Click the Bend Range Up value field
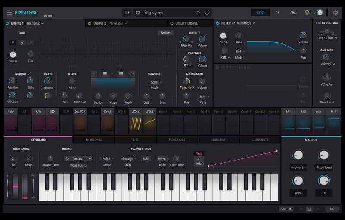Image resolution: width=345 pixels, height=220 pixels. [13, 158]
